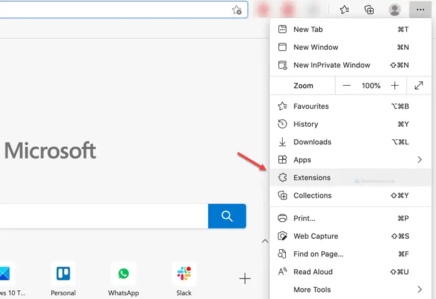Start Web Capture from the menu
Viewport: 436px width, 299px height.
(351, 236)
